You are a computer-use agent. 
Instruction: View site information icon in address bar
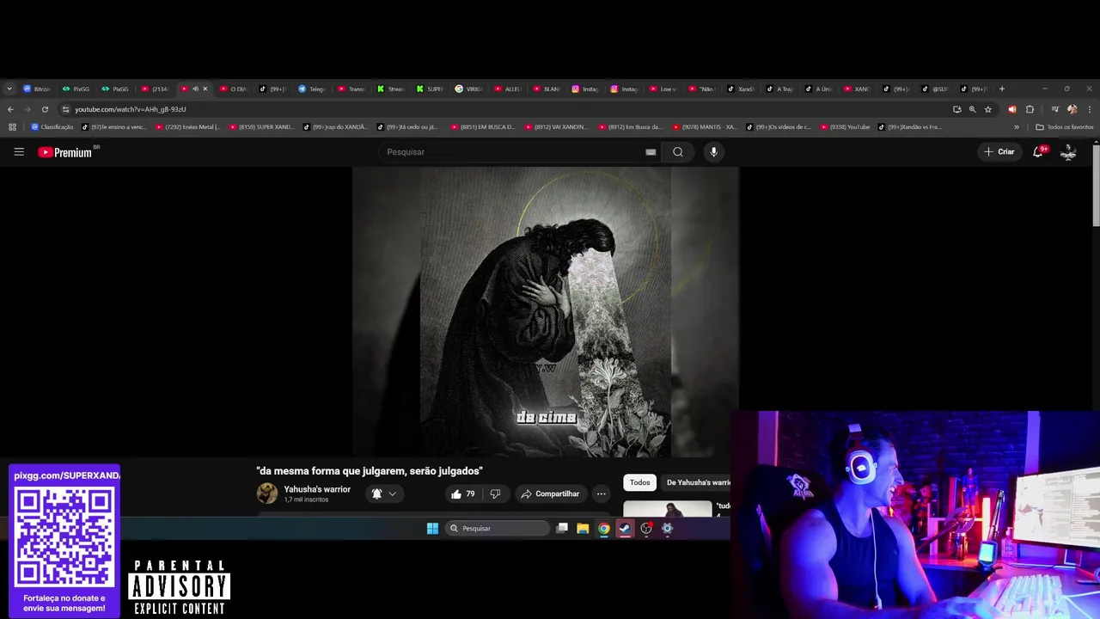point(65,109)
